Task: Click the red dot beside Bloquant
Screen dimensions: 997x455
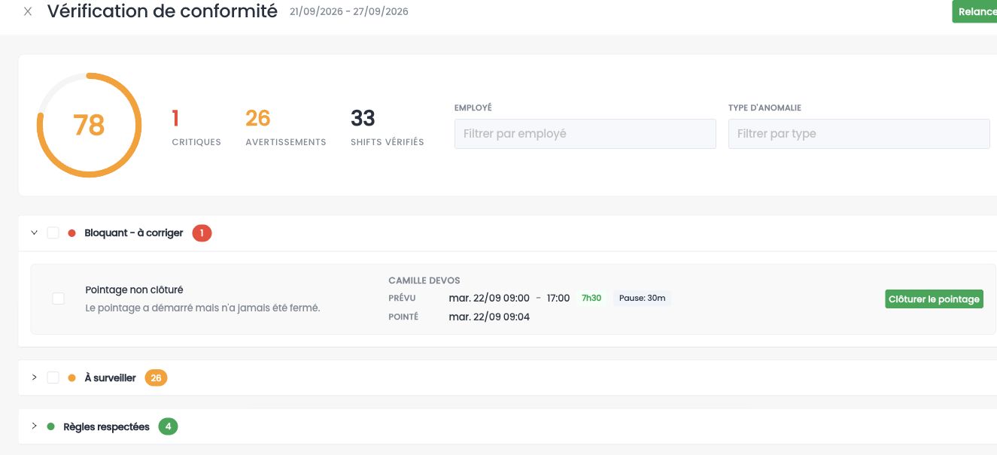Action: click(72, 233)
